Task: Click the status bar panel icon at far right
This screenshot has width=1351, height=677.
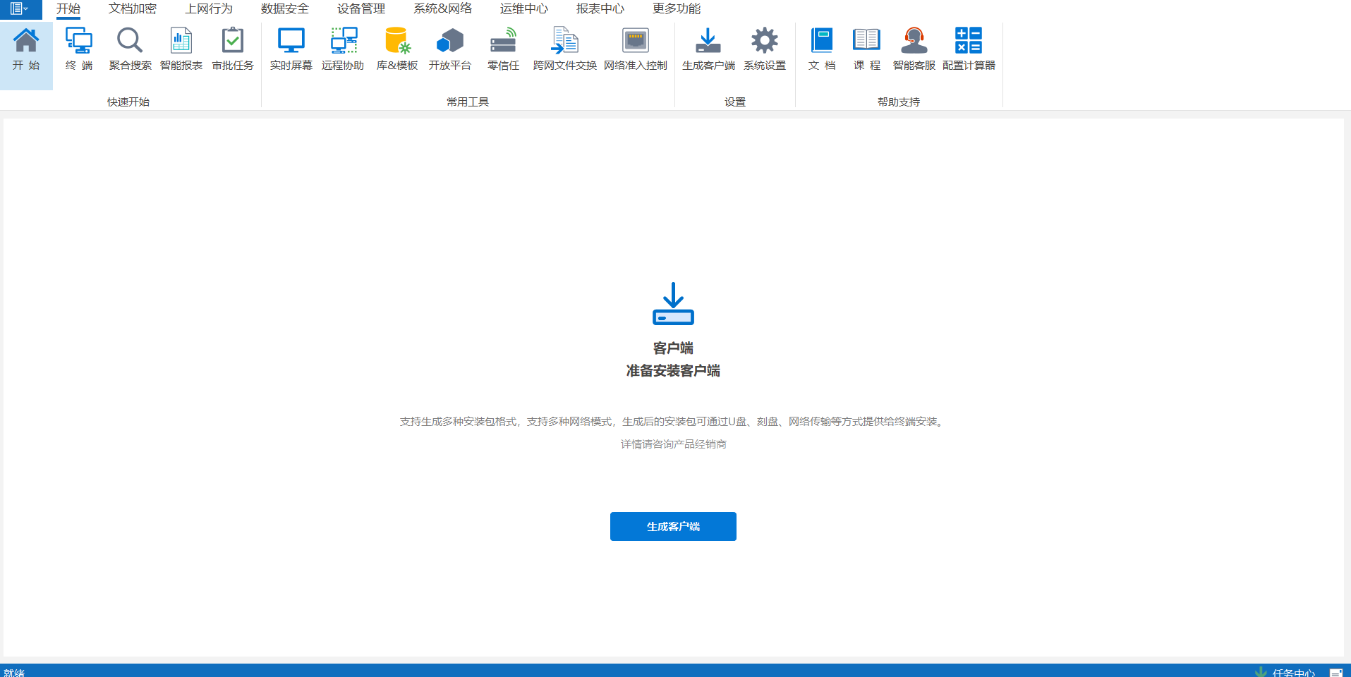Action: [x=1335, y=672]
